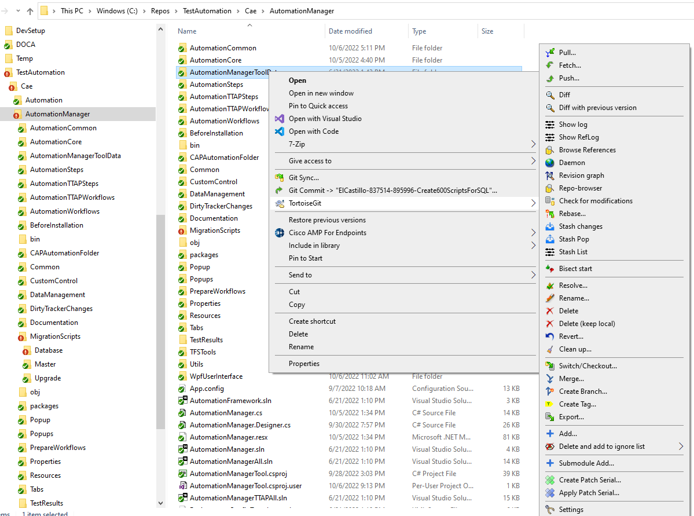
Task: Go up one folder level arrow
Action: tap(30, 11)
